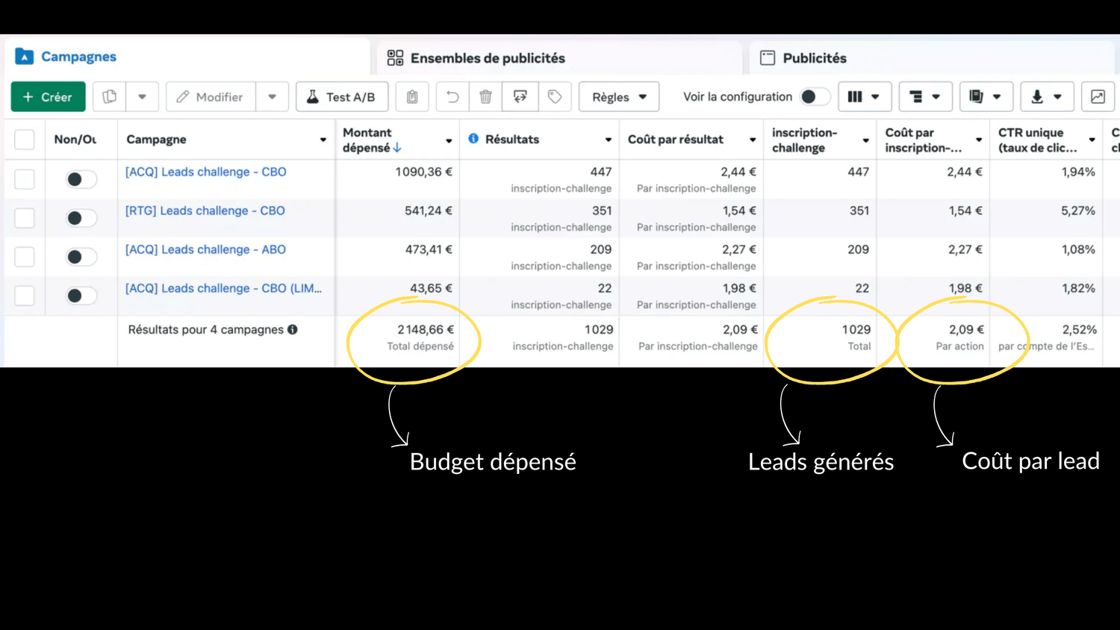
Task: Click the tag label icon
Action: click(555, 97)
